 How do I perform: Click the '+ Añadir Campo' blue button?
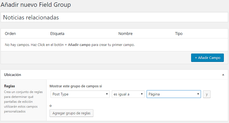(x=207, y=58)
